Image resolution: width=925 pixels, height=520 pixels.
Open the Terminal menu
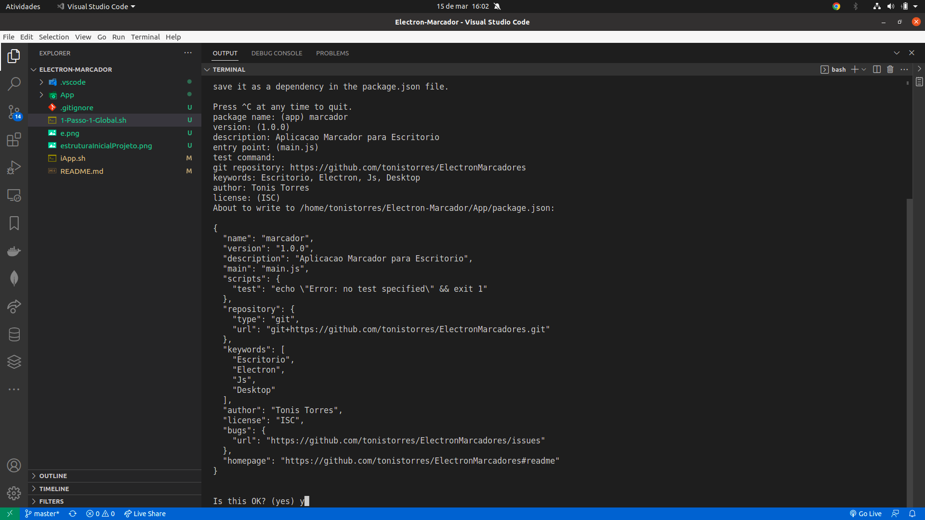(145, 37)
